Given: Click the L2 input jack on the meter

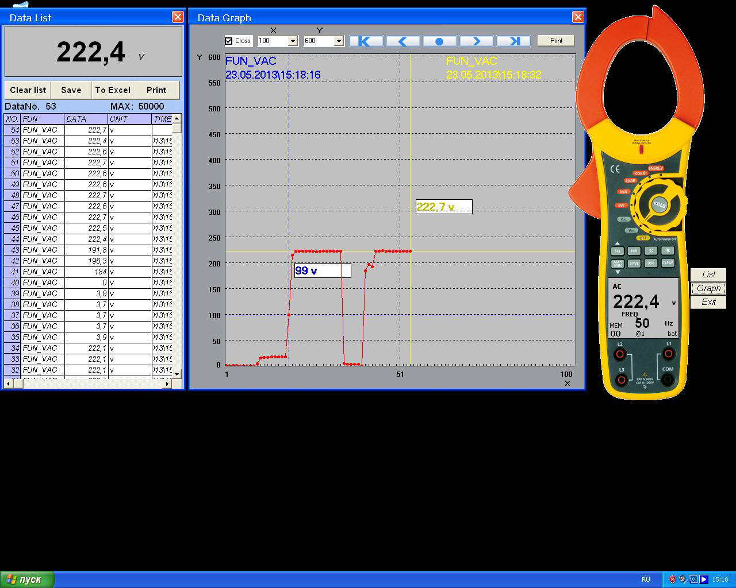Looking at the screenshot, I should click(x=620, y=354).
